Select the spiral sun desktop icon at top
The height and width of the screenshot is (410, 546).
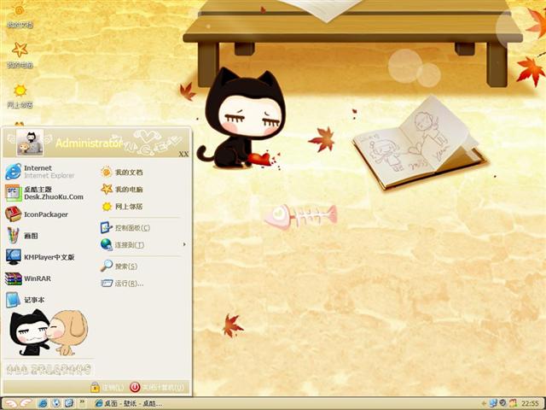(20, 15)
